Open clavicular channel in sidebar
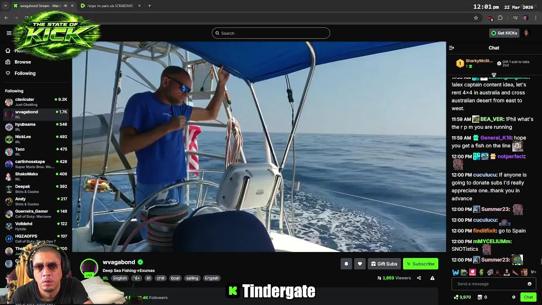Viewport: 542px width, 305px height. tap(36, 102)
